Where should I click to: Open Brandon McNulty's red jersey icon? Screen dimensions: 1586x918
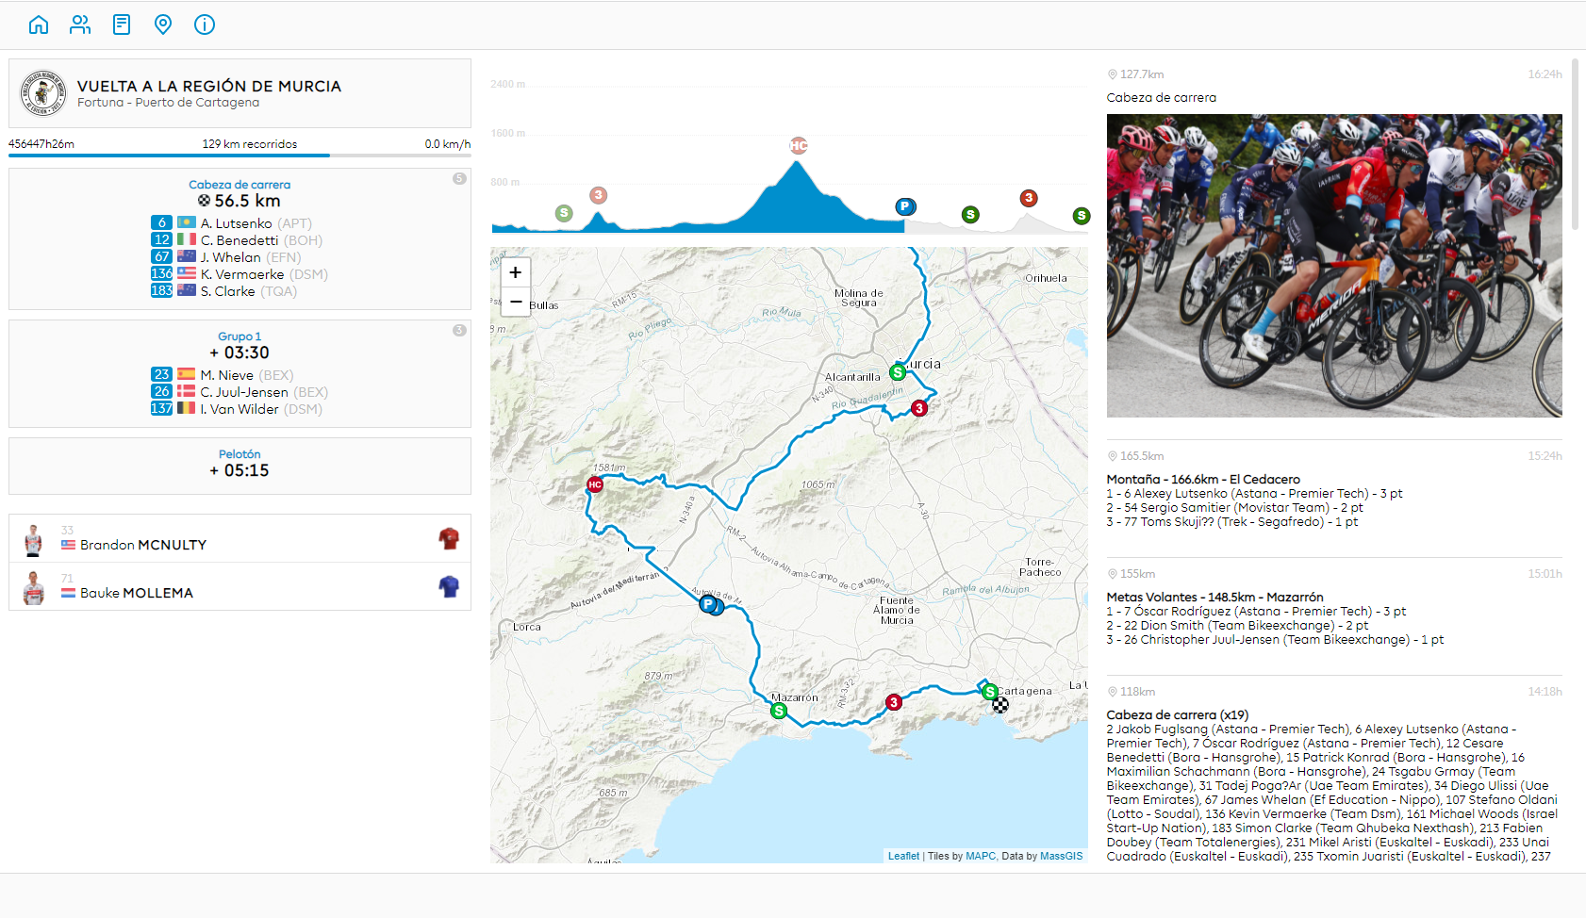(x=449, y=538)
